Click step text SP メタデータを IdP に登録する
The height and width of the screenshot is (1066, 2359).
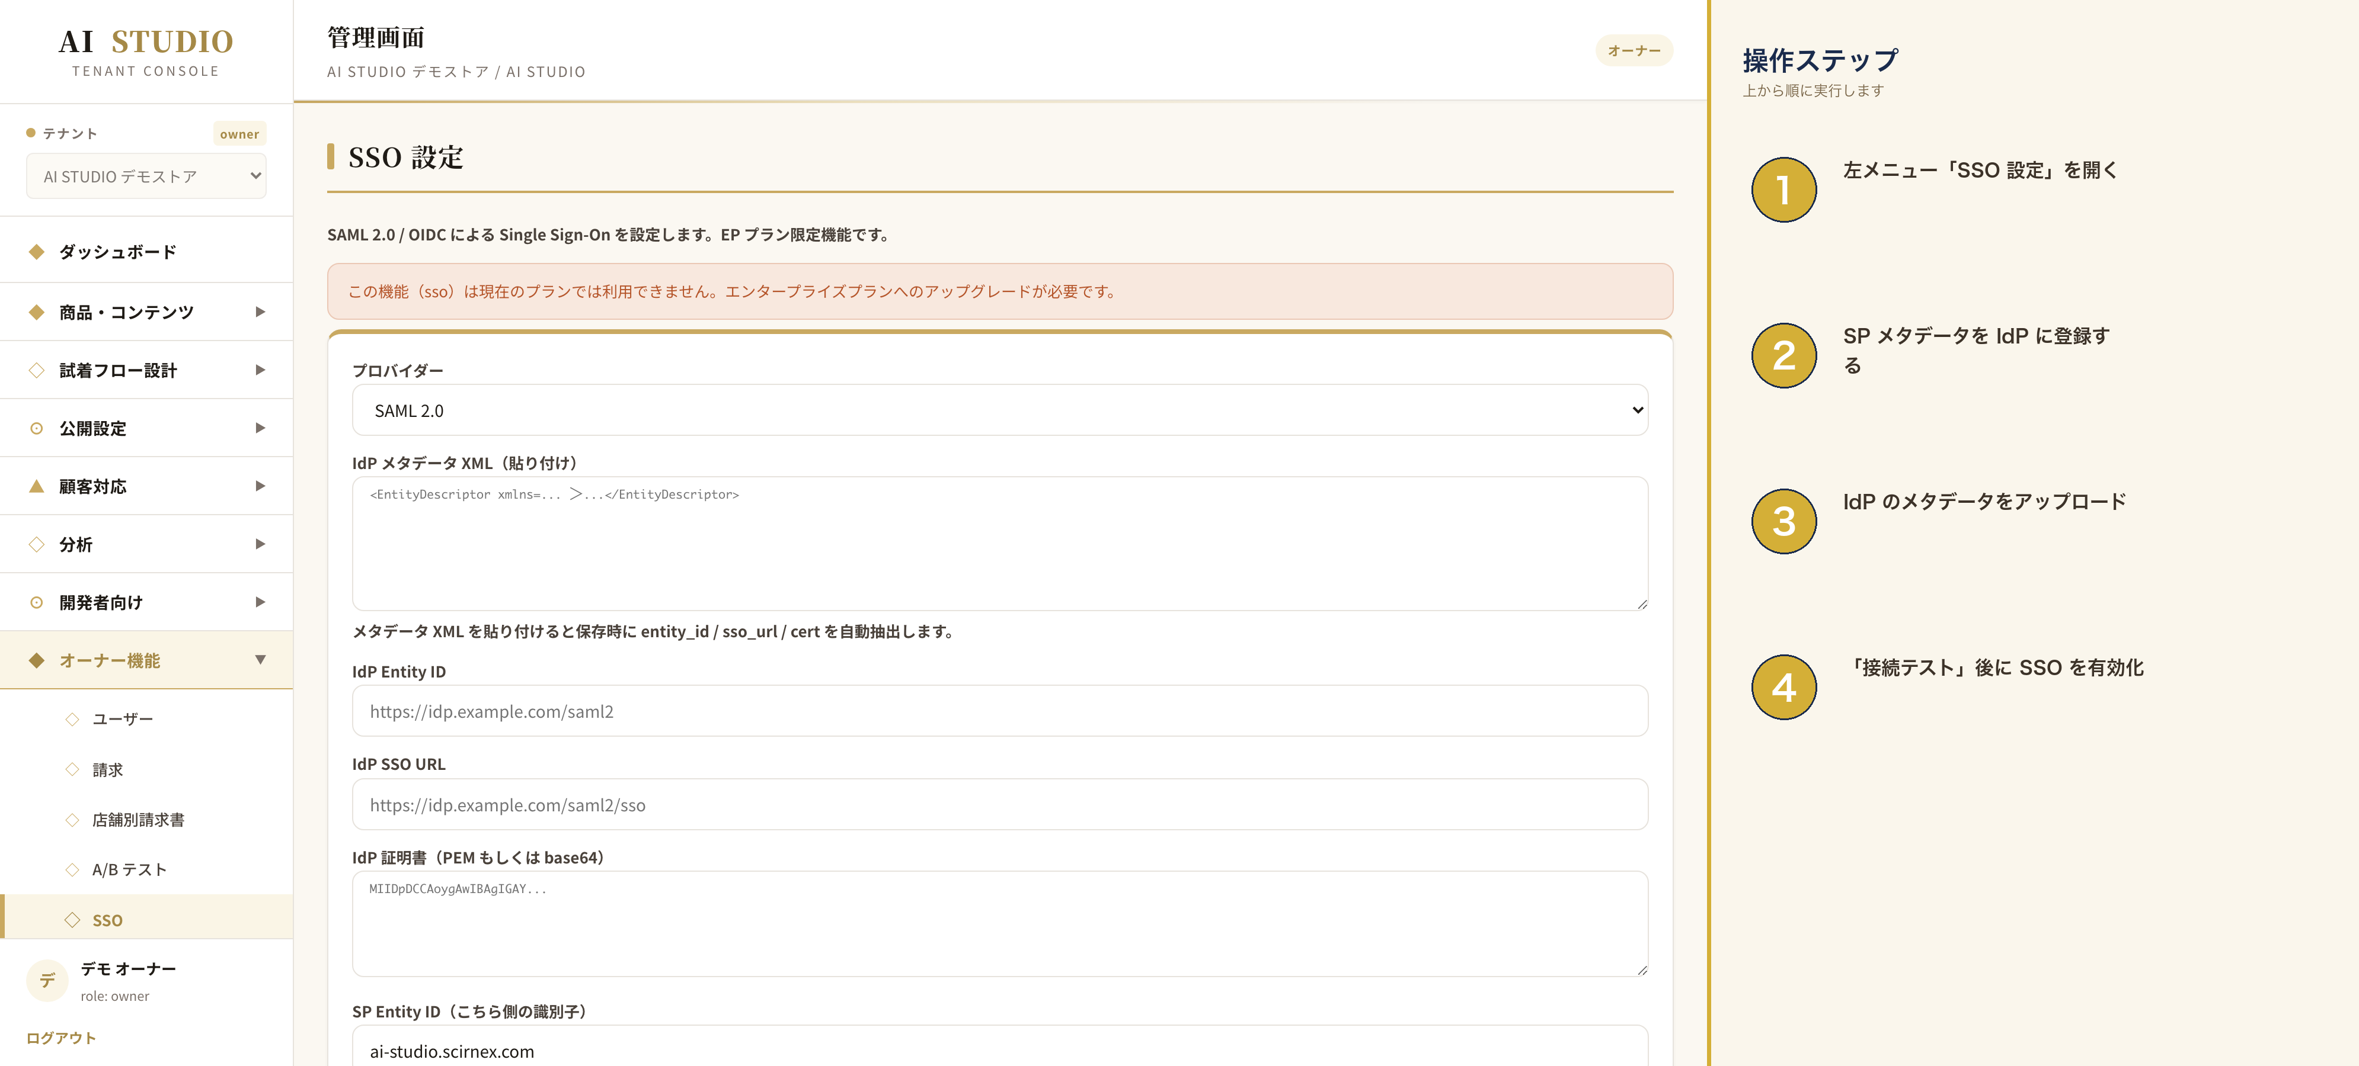1976,351
